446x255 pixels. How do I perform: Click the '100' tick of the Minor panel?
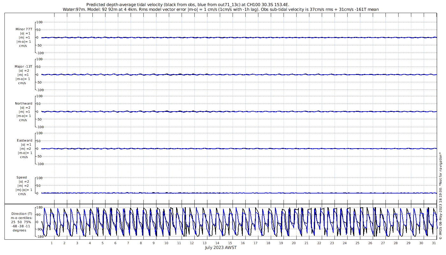(39, 22)
